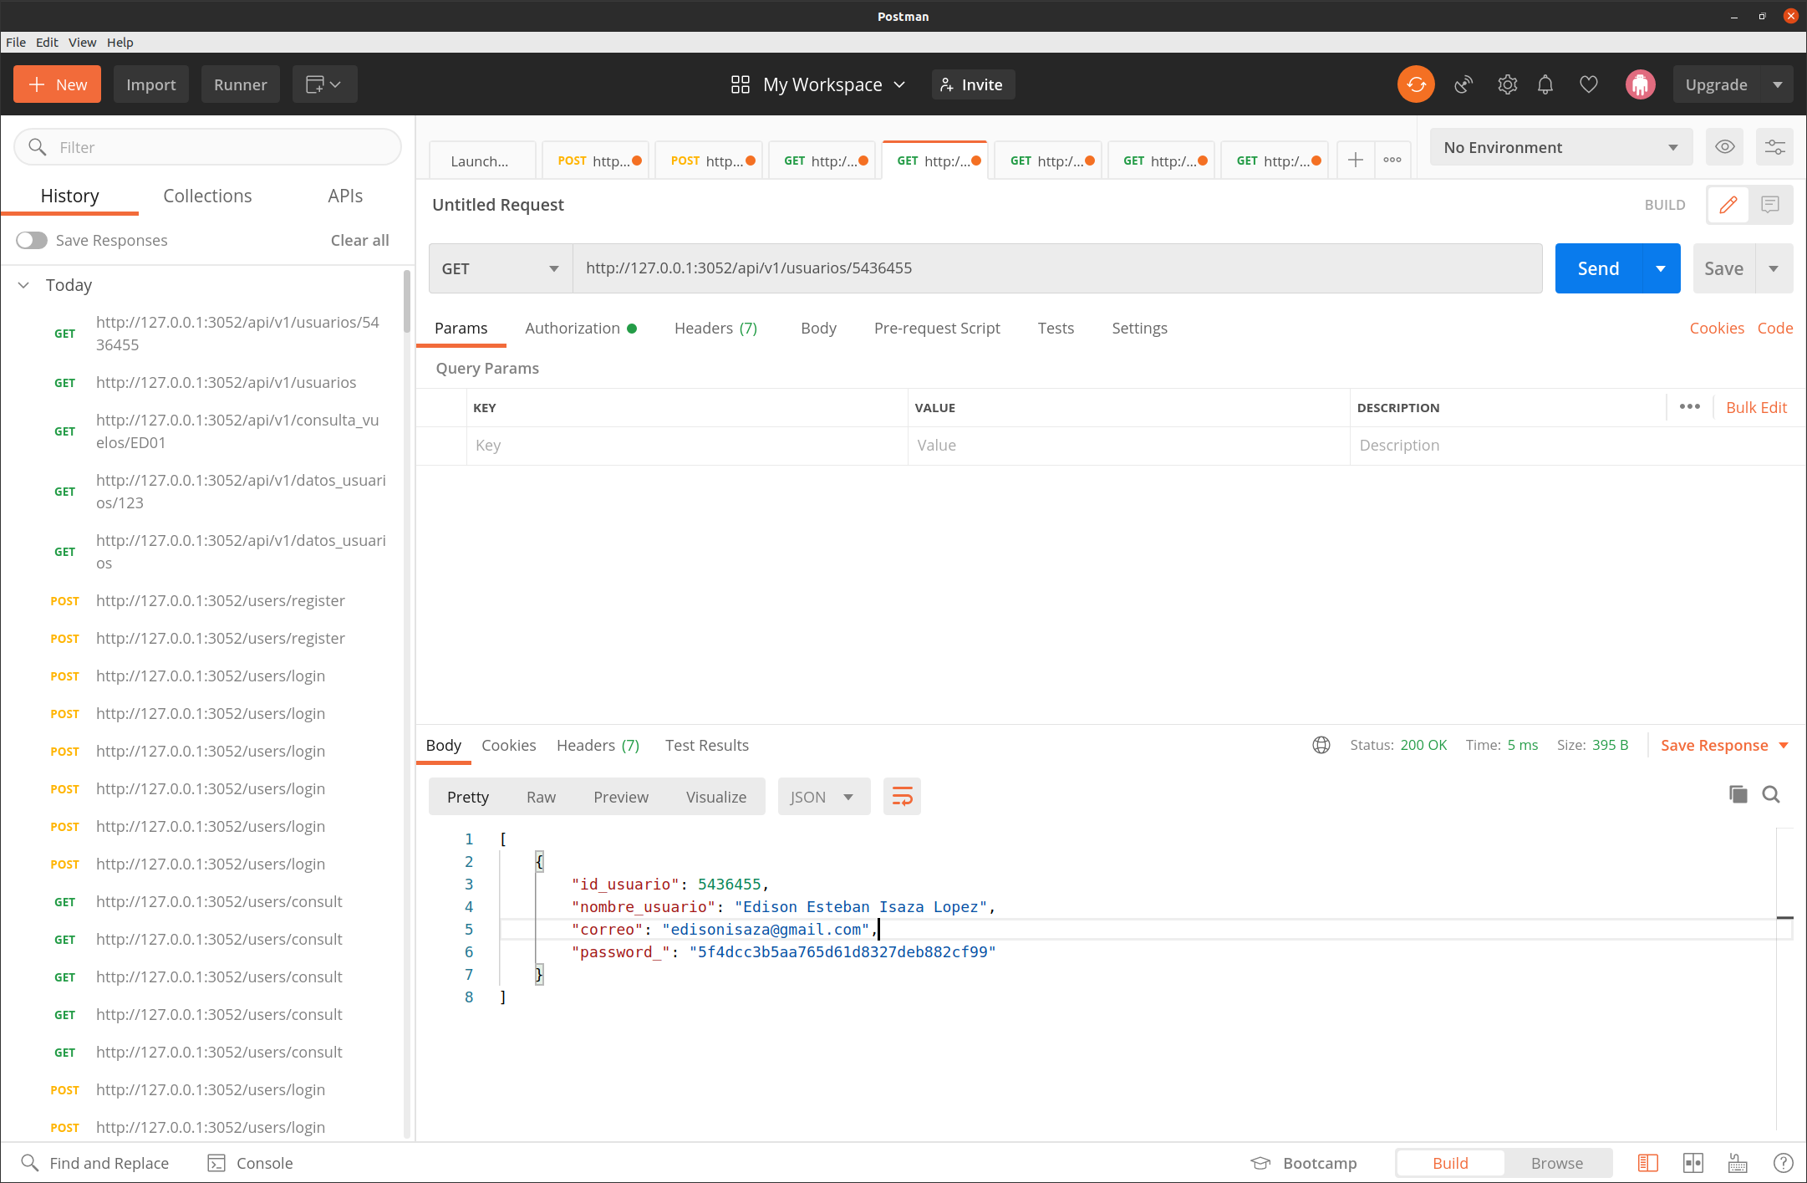
Task: Toggle sidebar icon in status bar
Action: [x=1647, y=1163]
